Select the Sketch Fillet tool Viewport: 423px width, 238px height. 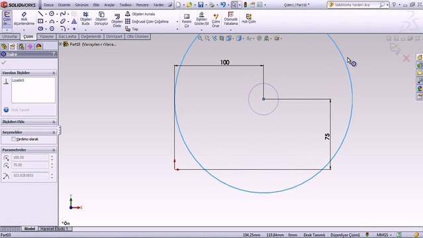pyautogui.click(x=63, y=28)
